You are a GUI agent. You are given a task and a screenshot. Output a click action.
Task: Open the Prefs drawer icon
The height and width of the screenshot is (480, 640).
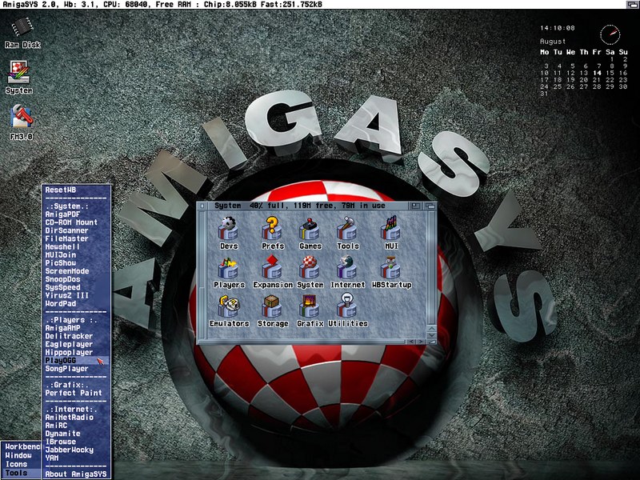(271, 230)
